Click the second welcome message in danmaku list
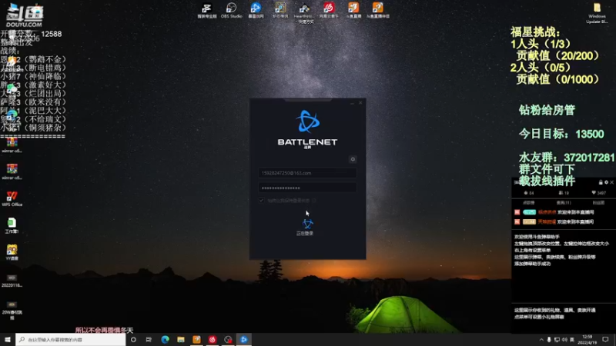 (554, 221)
